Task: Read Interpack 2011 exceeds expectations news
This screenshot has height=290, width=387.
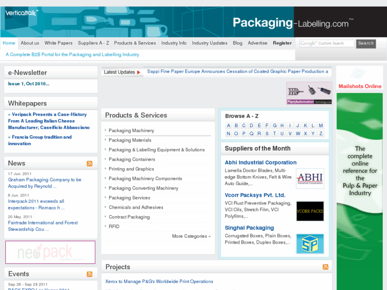Action: 36,204
